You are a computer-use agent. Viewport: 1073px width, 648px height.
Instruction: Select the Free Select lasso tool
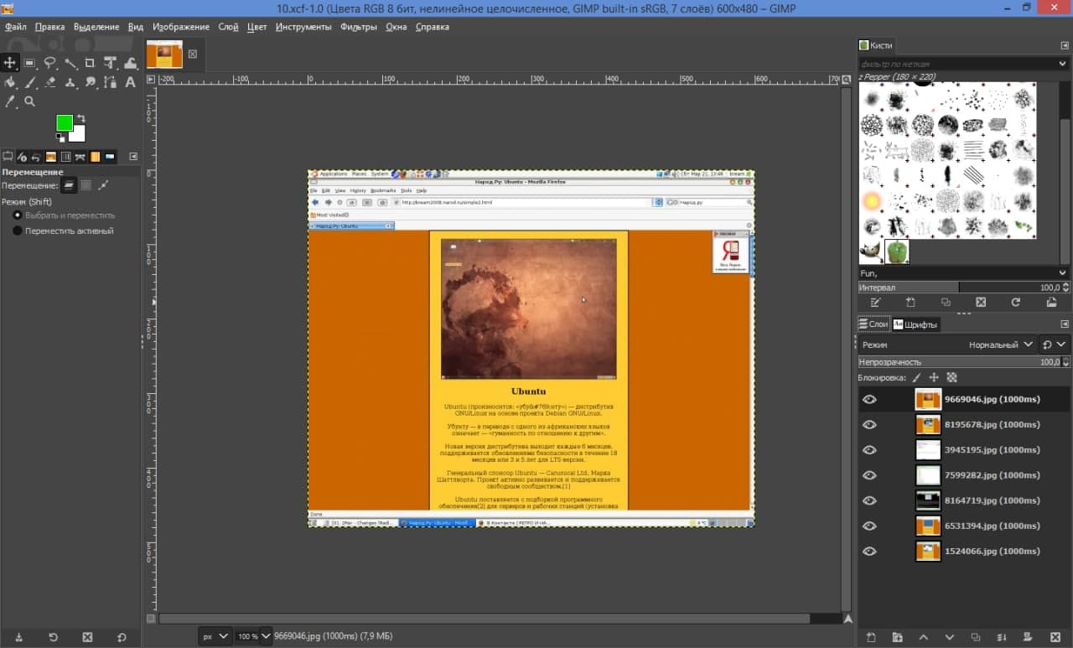tap(49, 63)
